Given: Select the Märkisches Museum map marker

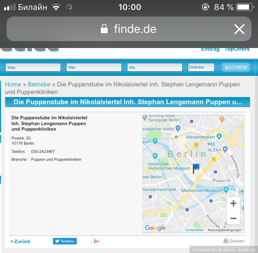Looking at the screenshot, I should pyautogui.click(x=226, y=190).
